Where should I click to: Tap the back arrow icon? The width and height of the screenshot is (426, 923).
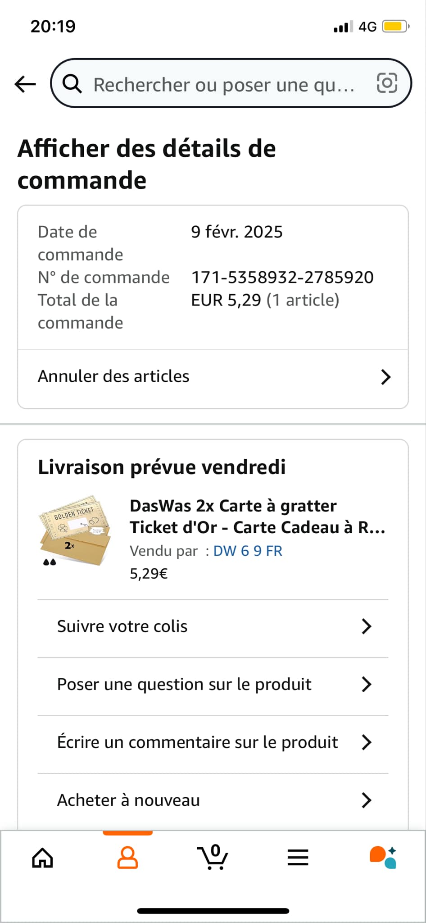(25, 84)
